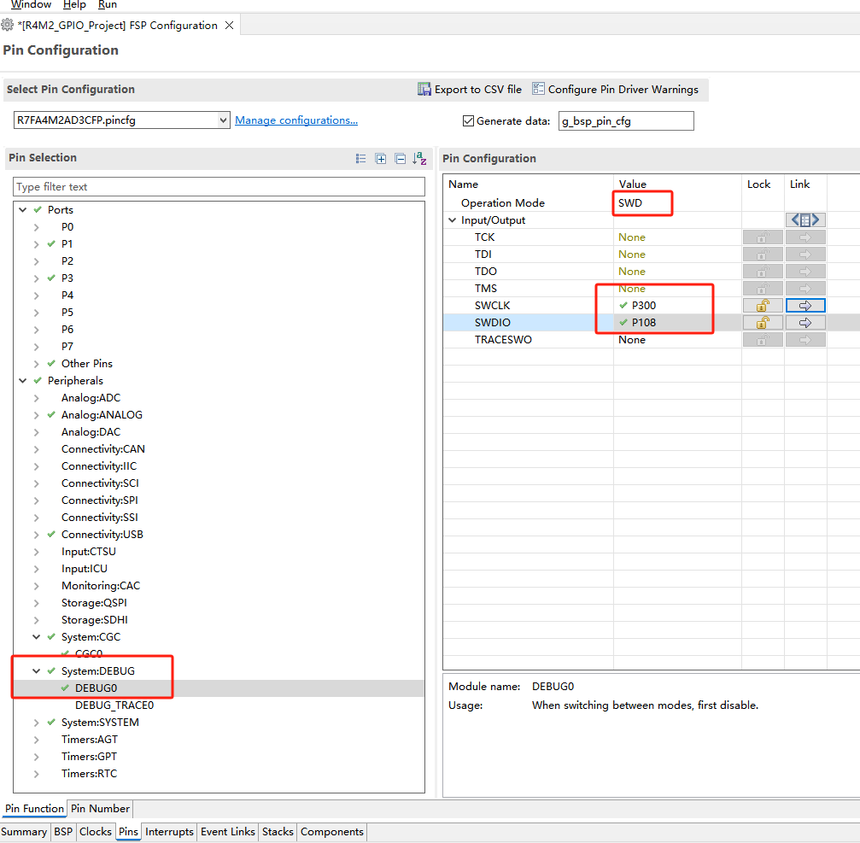
Task: Expand the P1 port node
Action: (36, 244)
